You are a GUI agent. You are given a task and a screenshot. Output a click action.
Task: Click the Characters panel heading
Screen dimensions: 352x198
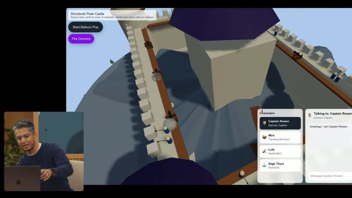pos(267,113)
